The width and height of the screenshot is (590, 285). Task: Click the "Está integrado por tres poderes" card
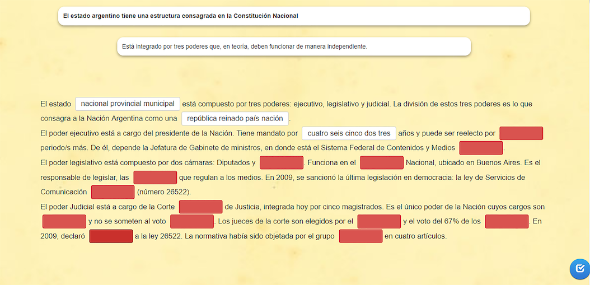[x=293, y=46]
